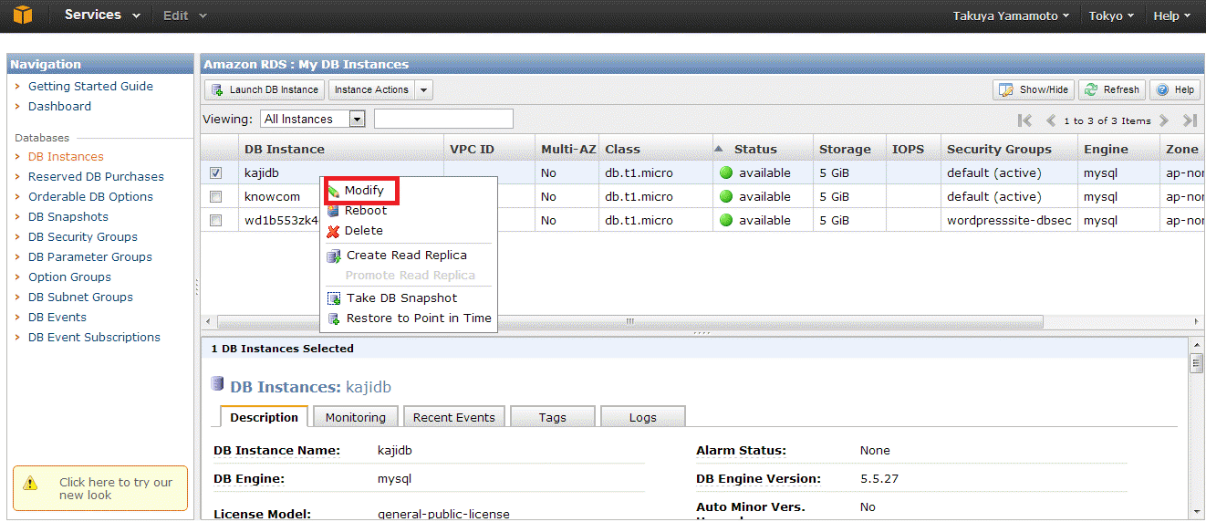Expand Instance Actions dropdown arrow
The image size is (1206, 522).
(x=424, y=89)
